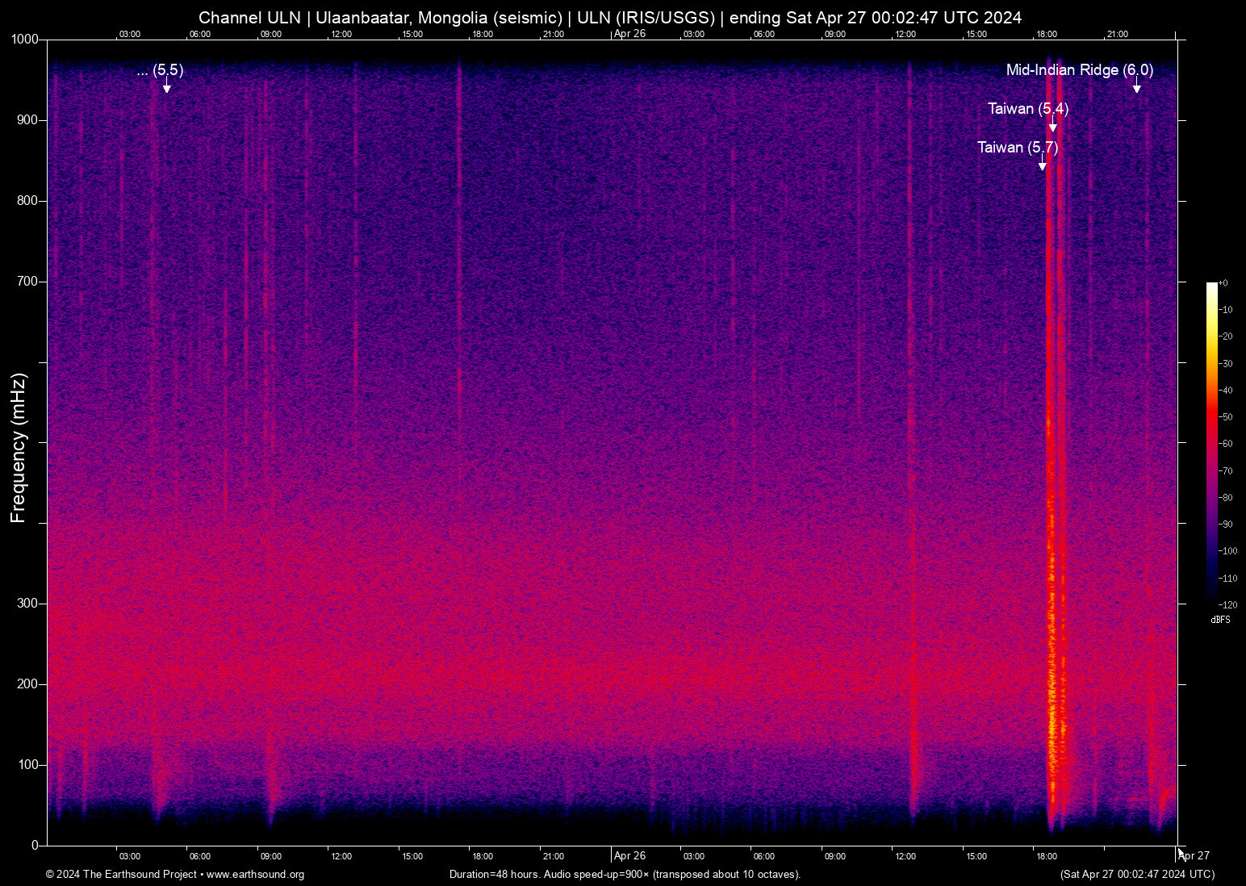Image resolution: width=1246 pixels, height=886 pixels.
Task: Click the 900 frequency tick label
Action: (x=27, y=120)
